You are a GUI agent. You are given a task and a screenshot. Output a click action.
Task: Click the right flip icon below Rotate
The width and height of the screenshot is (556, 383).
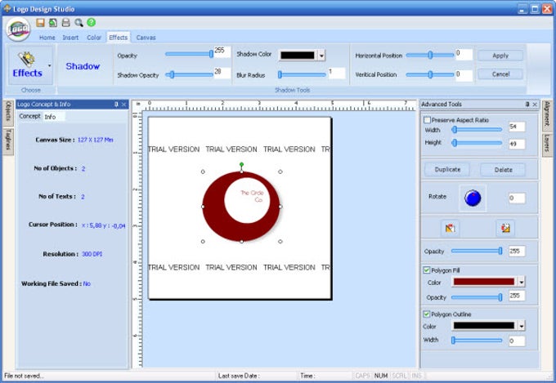point(505,228)
